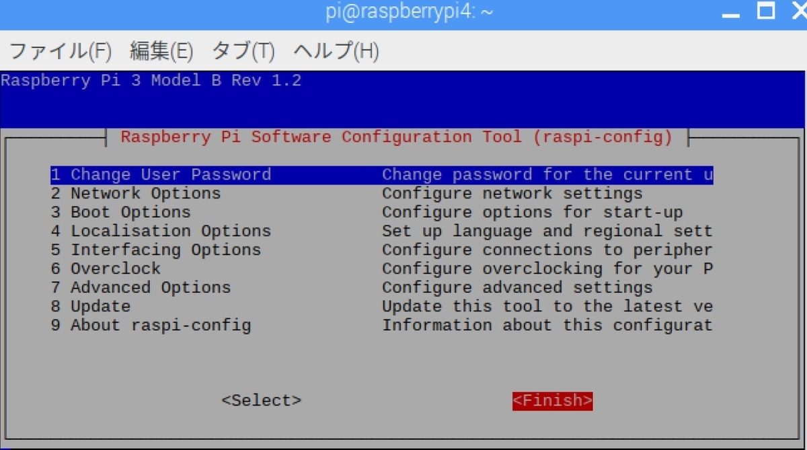
Task: Click 'Configure connections to peripher' description
Action: point(547,250)
